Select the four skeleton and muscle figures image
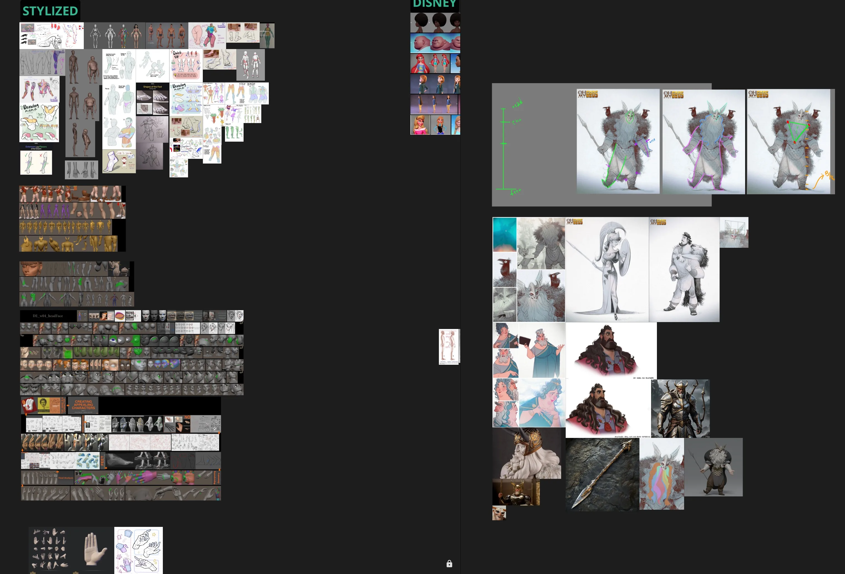Screen dimensions: 845x574 pyautogui.click(x=115, y=35)
